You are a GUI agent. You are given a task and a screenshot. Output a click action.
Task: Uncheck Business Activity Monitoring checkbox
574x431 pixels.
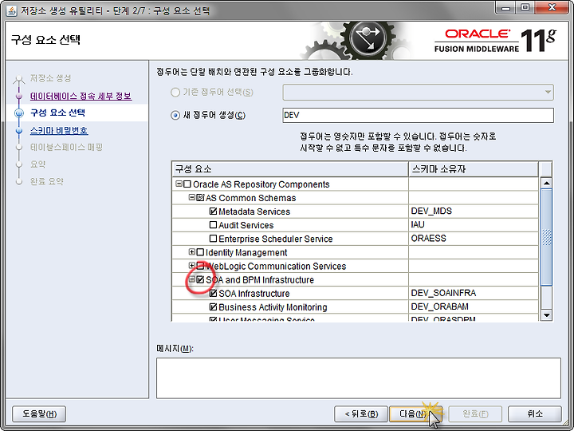213,307
